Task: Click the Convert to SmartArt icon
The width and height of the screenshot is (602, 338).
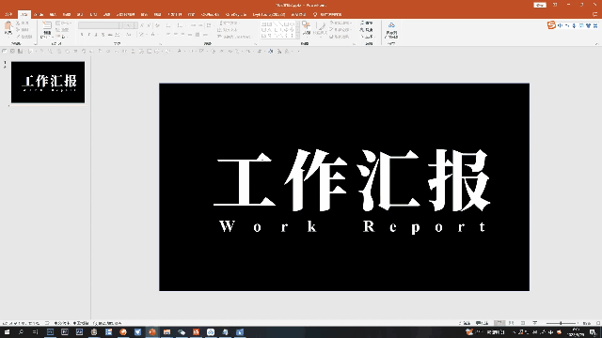Action: coord(219,37)
